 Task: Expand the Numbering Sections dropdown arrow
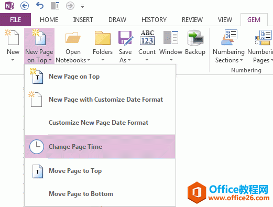click(241, 60)
